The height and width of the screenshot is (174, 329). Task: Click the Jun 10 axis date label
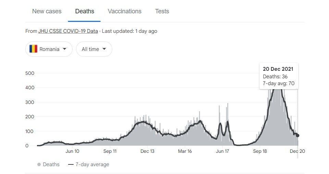point(72,151)
